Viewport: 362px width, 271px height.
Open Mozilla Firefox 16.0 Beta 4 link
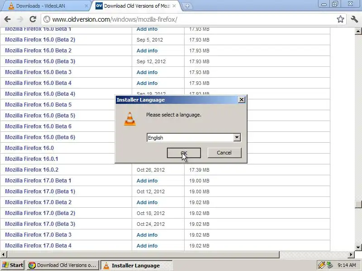pos(38,83)
